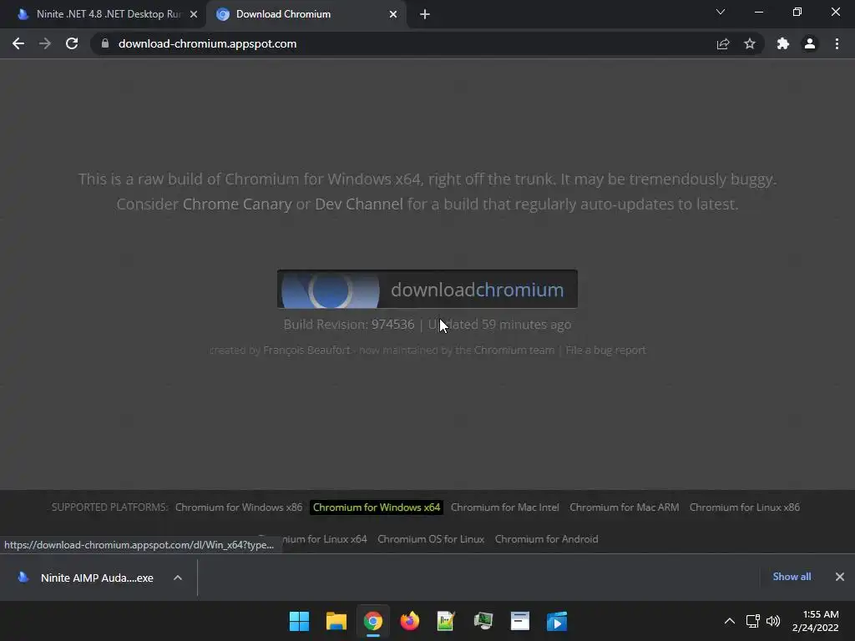The height and width of the screenshot is (641, 855).
Task: Open the white window app on taskbar
Action: click(x=519, y=621)
